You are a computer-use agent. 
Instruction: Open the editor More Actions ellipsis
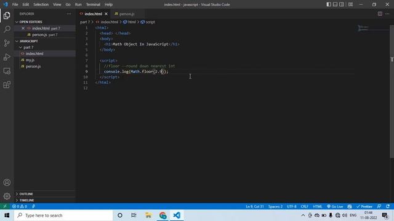pos(387,14)
